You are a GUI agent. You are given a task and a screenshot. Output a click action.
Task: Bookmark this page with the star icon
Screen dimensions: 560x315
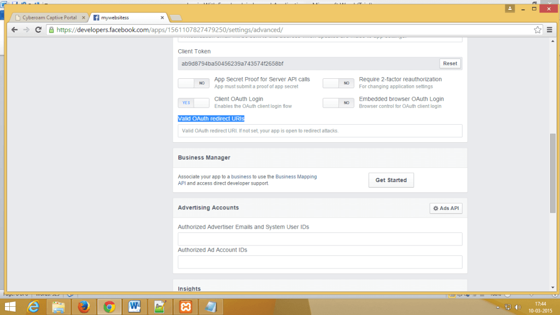pyautogui.click(x=538, y=30)
